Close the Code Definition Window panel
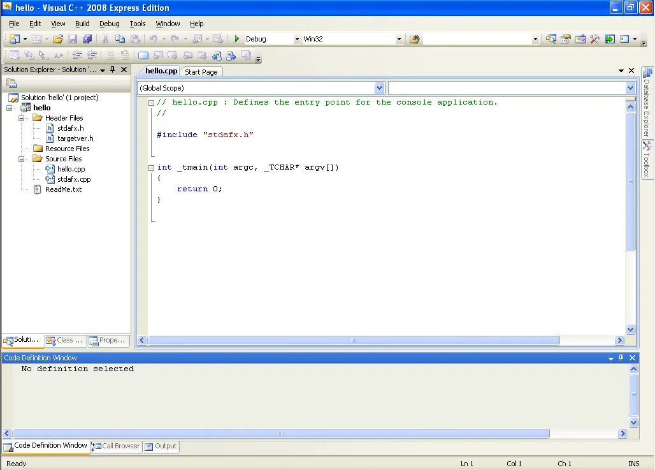Image resolution: width=655 pixels, height=470 pixels. (x=633, y=358)
